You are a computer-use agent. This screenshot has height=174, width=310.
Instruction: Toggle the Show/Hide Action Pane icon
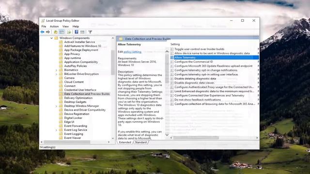pos(82,32)
